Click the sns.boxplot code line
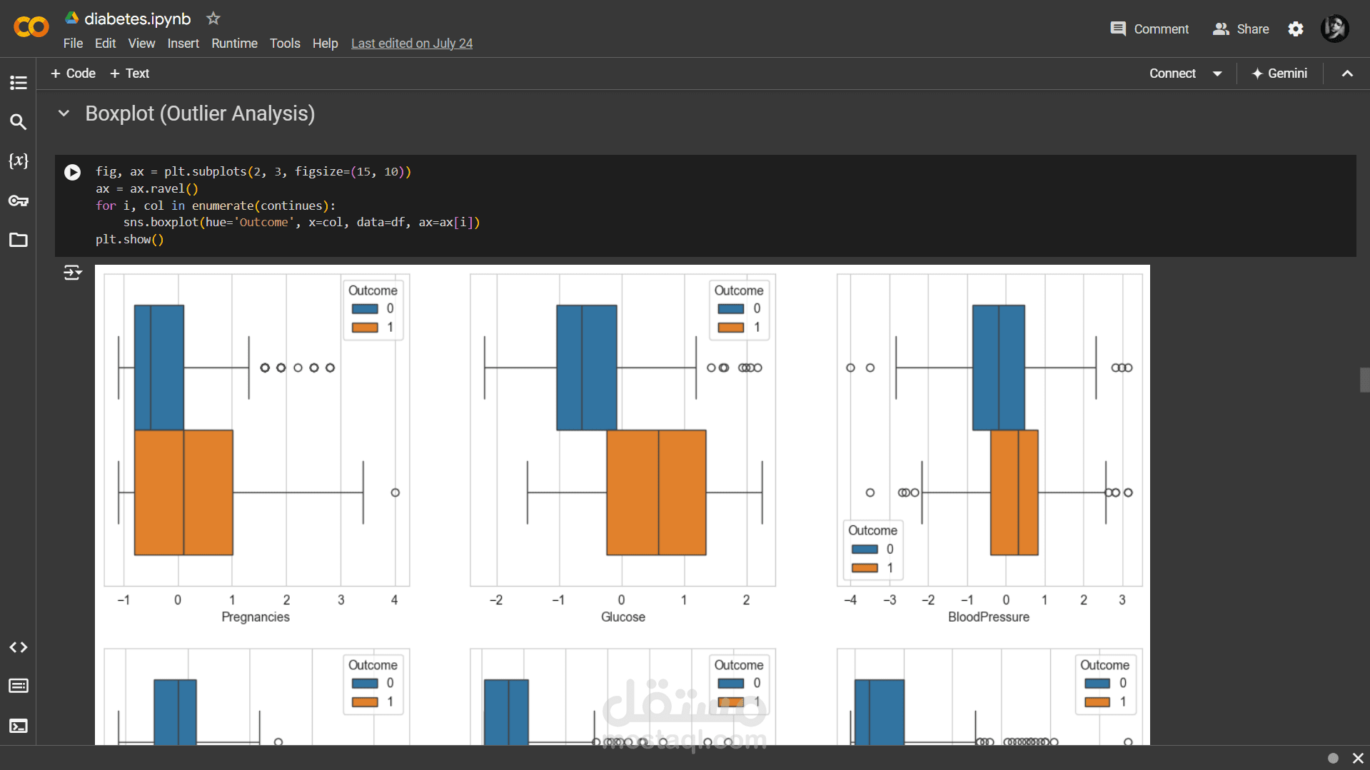The height and width of the screenshot is (770, 1370). [x=301, y=223]
